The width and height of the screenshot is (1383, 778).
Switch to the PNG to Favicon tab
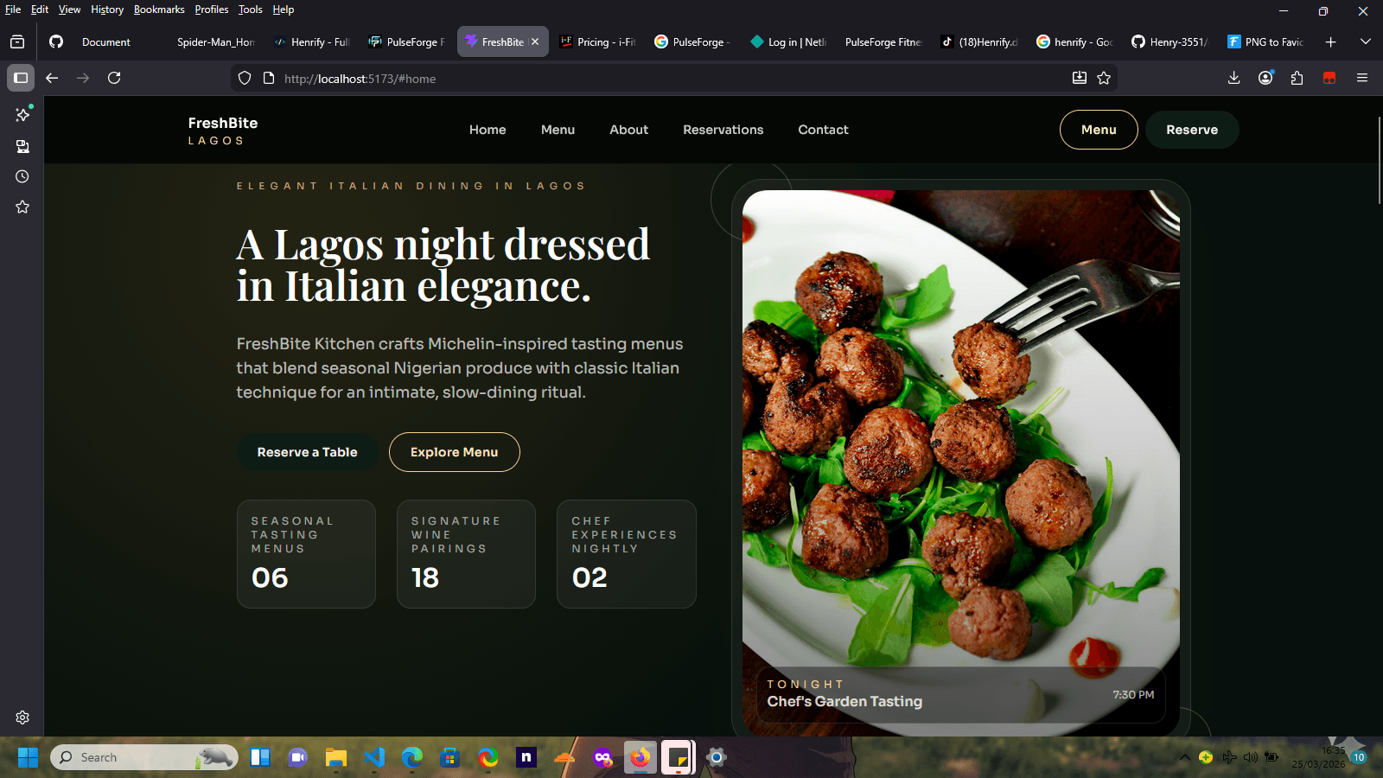tap(1265, 41)
